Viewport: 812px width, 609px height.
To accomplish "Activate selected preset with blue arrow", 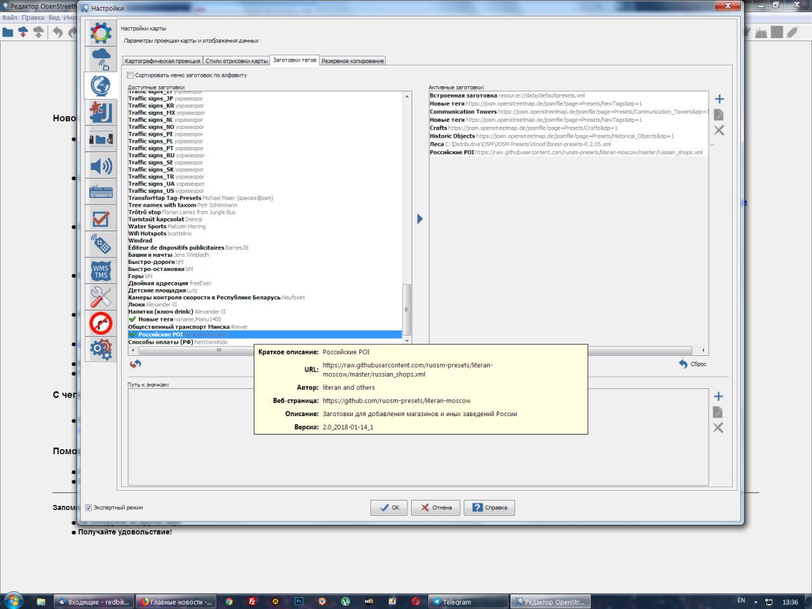I will pyautogui.click(x=419, y=219).
